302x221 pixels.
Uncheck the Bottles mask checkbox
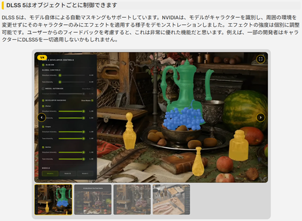pos(43,147)
